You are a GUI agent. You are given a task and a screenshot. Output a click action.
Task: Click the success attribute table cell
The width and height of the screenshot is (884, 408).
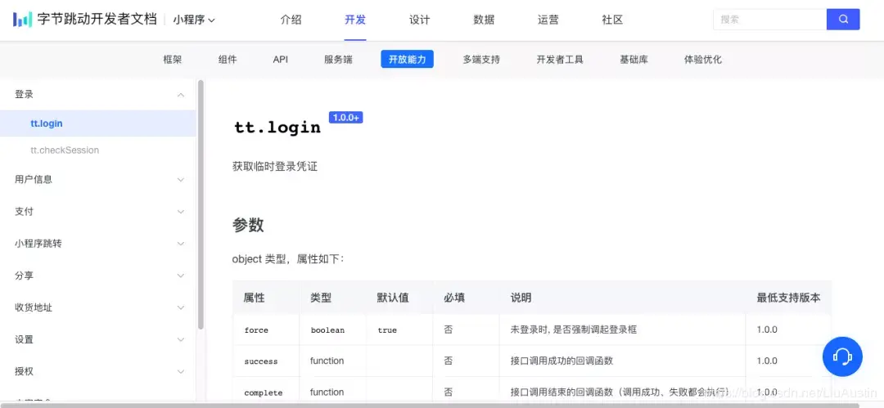point(260,361)
